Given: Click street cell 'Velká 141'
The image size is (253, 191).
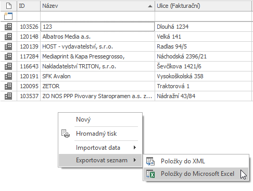Looking at the screenshot, I should pyautogui.click(x=203, y=37).
